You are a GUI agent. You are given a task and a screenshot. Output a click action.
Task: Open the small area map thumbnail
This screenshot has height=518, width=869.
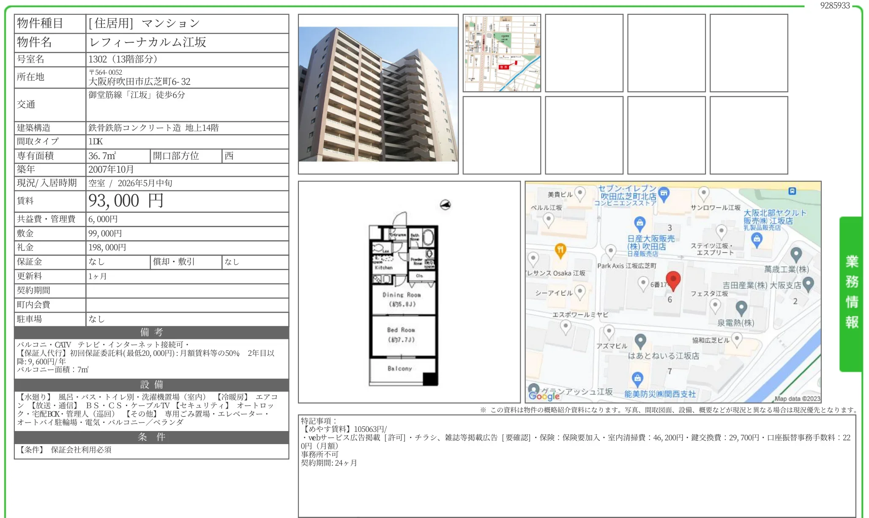(x=502, y=53)
